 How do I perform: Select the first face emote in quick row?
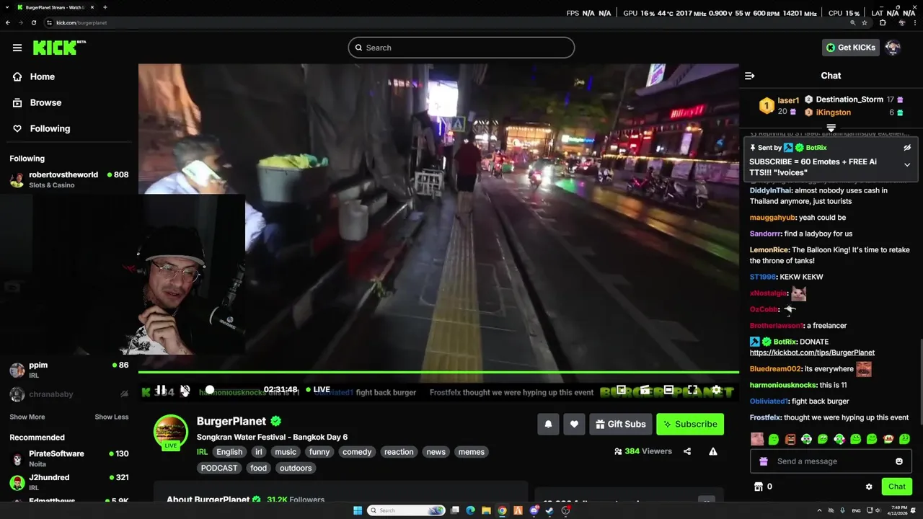click(x=757, y=439)
